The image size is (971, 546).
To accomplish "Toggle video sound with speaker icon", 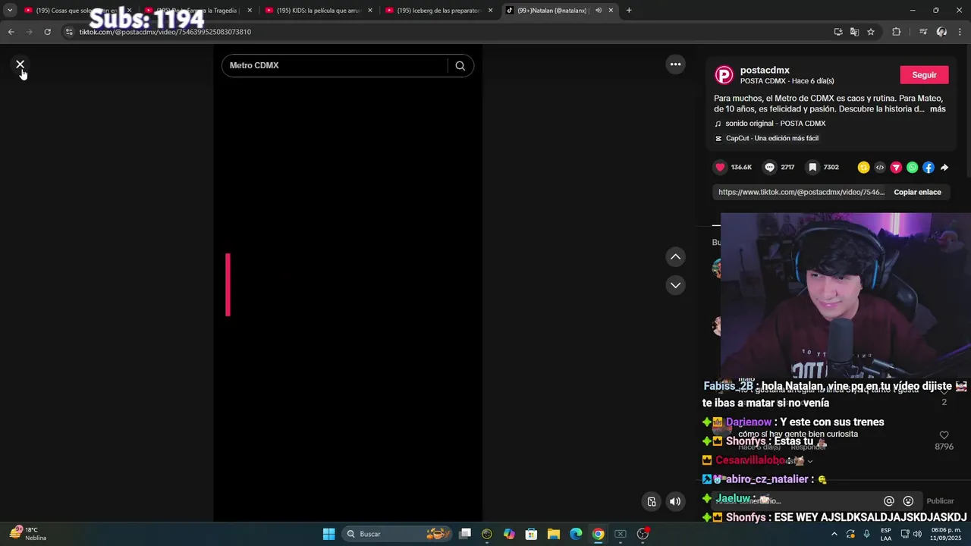I will (674, 501).
